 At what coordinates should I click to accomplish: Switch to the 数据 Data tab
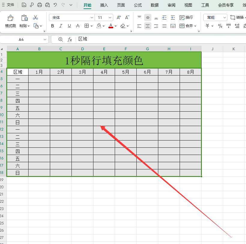154,5
